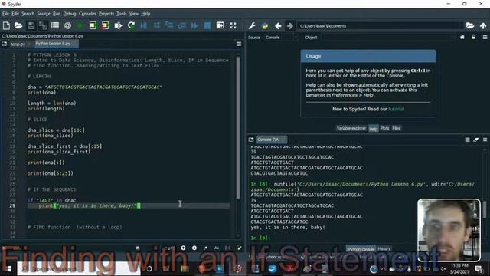Open the Search menu
490x276 pixels.
click(28, 14)
